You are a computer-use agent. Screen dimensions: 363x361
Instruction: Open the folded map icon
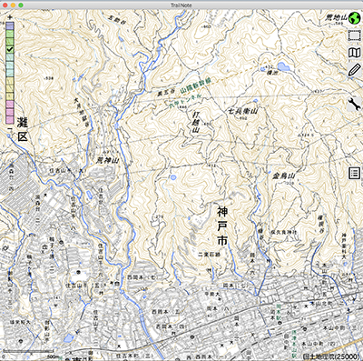click(x=354, y=53)
